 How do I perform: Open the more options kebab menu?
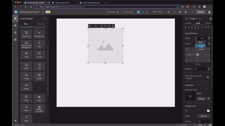tap(192, 12)
